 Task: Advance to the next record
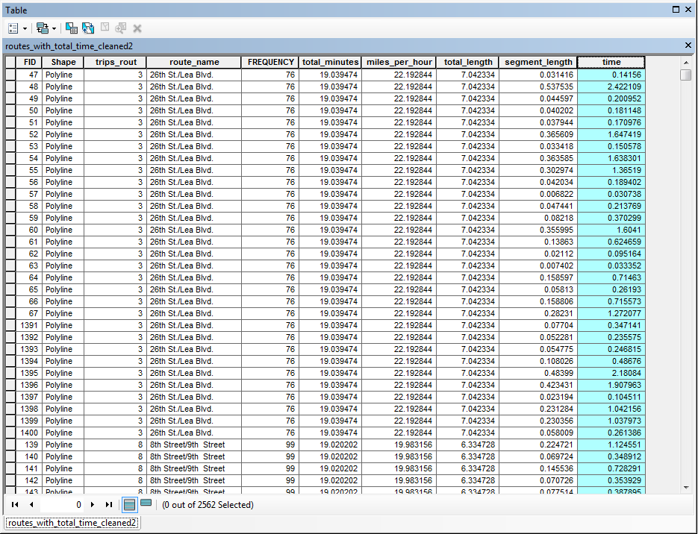click(x=93, y=505)
